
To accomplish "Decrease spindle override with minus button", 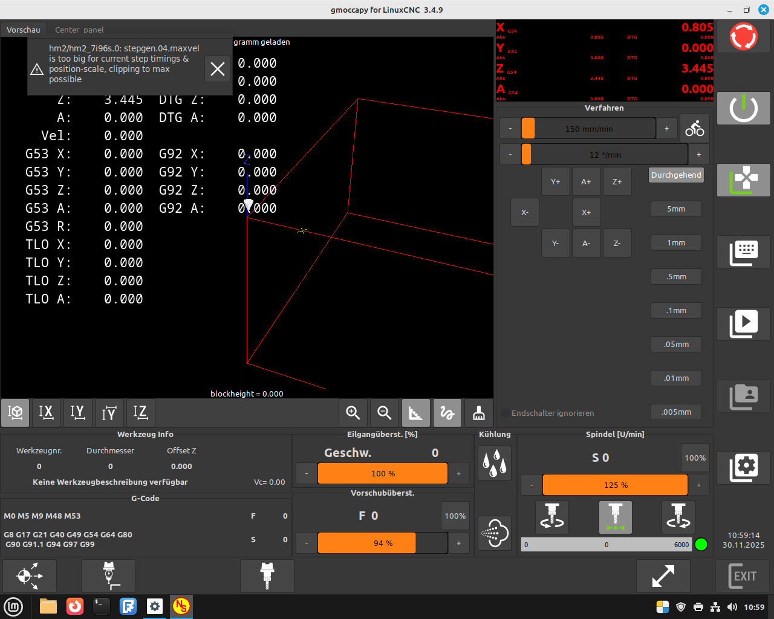I will [532, 485].
